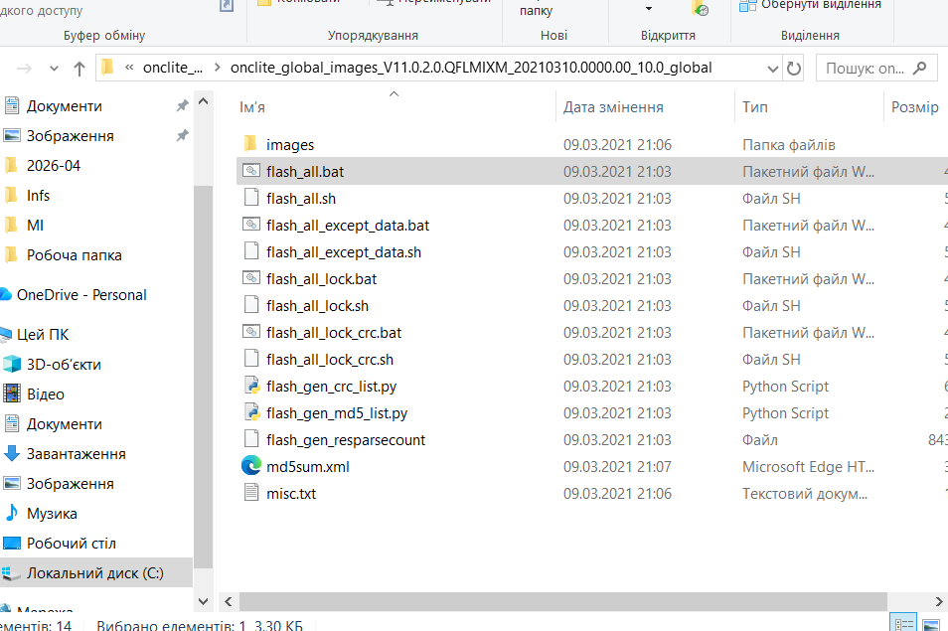
Task: Open Робоча папка in sidebar
Action: click(x=63, y=255)
